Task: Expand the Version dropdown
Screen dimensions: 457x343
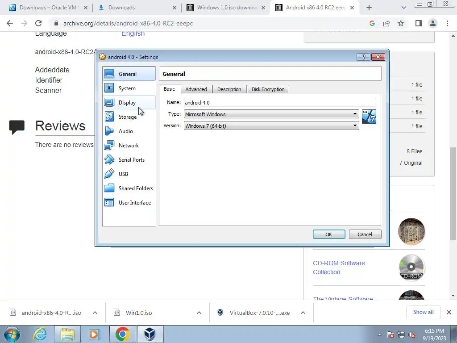Action: pyautogui.click(x=271, y=125)
